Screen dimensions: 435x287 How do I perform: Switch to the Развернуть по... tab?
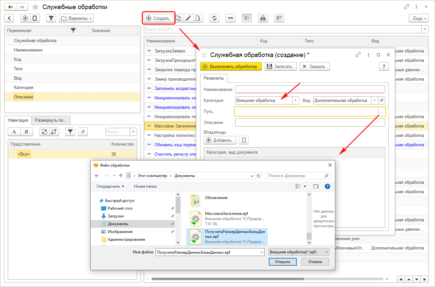pos(51,120)
